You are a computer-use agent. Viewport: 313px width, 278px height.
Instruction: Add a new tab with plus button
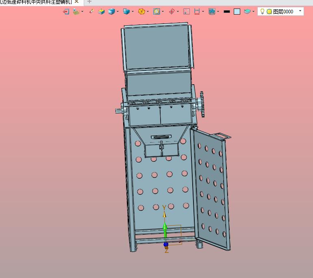point(89,2)
